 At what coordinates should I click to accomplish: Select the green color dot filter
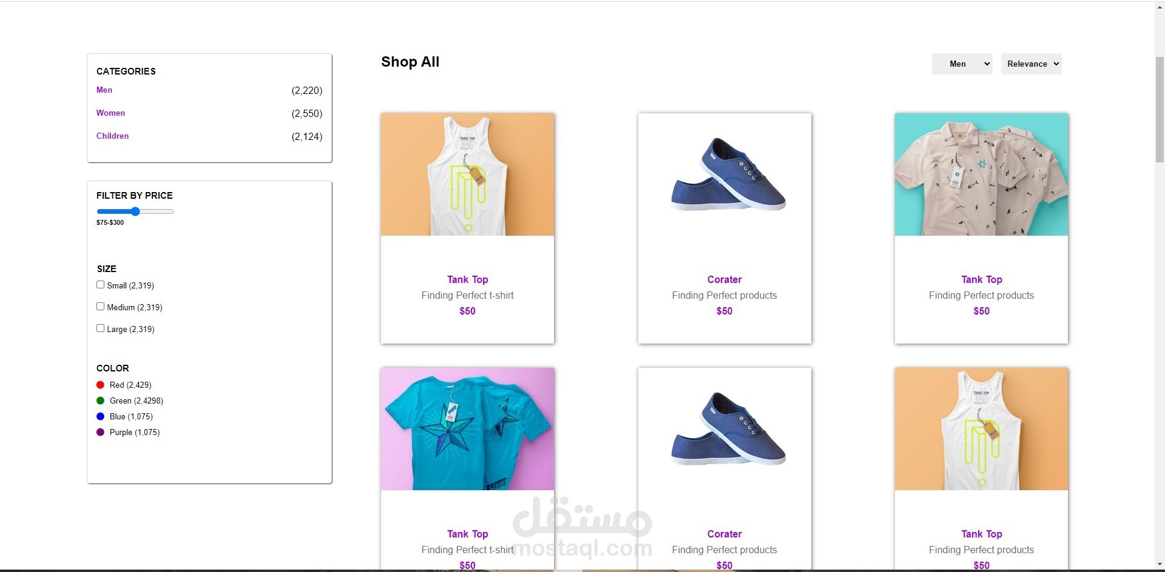[100, 401]
